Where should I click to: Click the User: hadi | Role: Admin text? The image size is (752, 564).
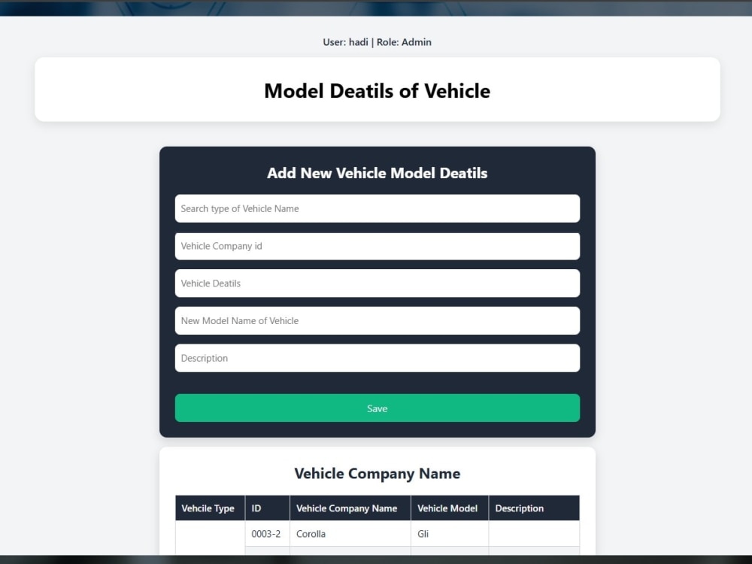[377, 42]
